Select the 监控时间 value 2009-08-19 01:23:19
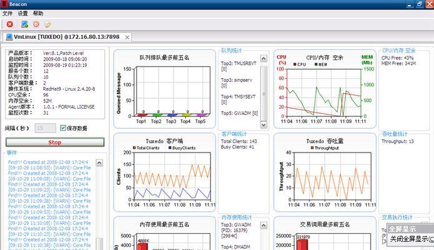 click(65, 65)
